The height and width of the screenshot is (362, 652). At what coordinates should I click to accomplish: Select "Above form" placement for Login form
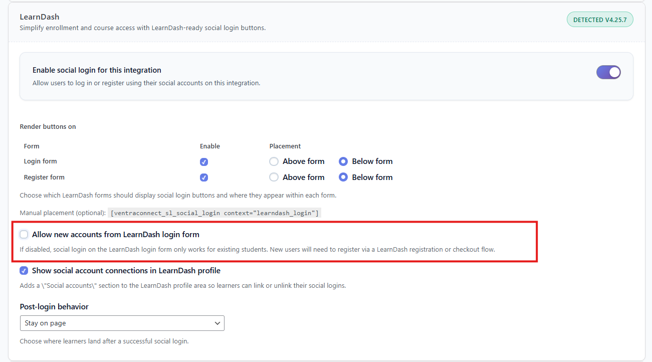pyautogui.click(x=274, y=161)
